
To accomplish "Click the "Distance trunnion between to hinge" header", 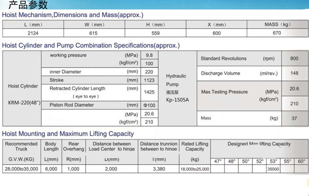I will (x=159, y=146).
